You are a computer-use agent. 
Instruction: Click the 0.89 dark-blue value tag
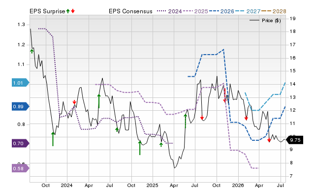[x=21, y=106]
